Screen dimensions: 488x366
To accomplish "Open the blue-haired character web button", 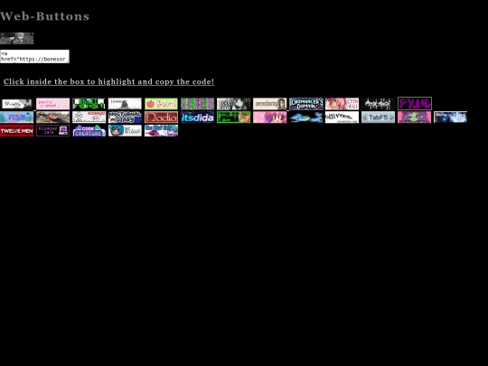I will pyautogui.click(x=125, y=131).
